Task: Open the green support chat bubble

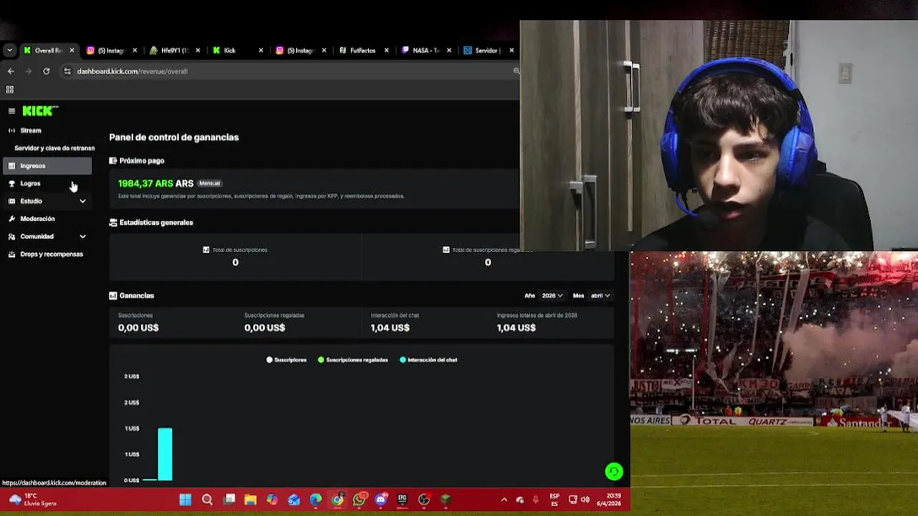Action: coord(614,472)
